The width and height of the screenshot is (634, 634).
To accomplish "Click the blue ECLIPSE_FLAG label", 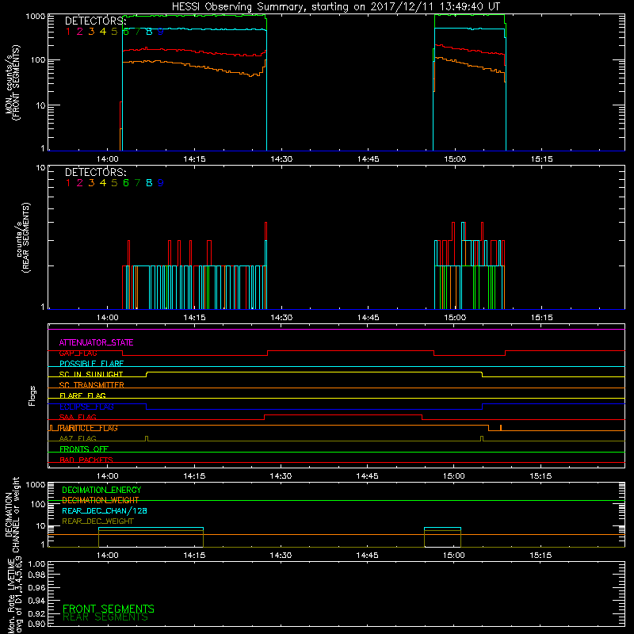I will [x=86, y=407].
